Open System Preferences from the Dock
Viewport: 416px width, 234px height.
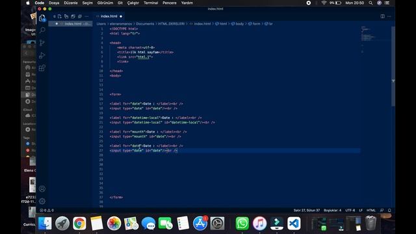point(217,223)
